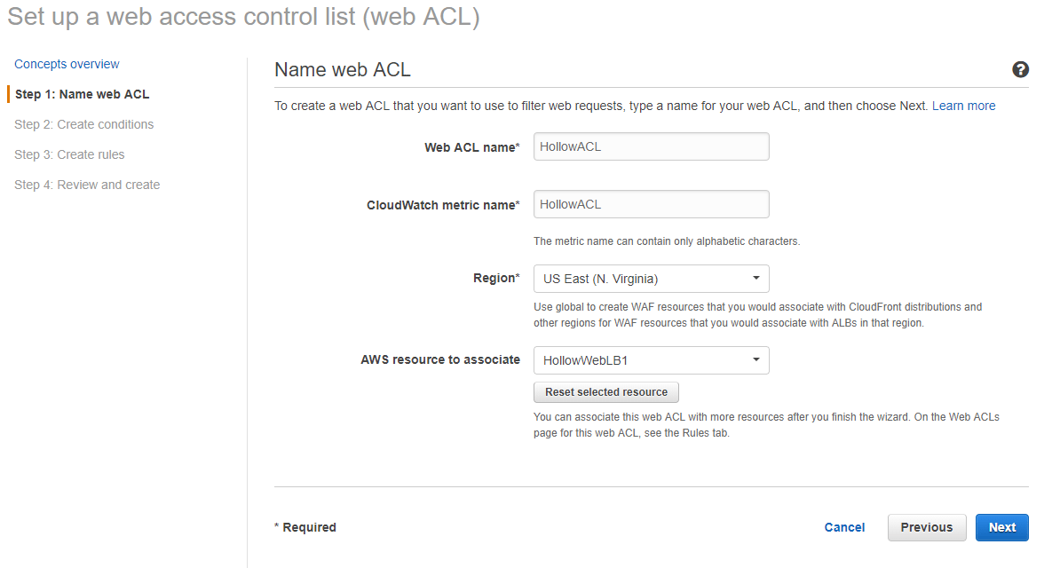
Task: Go to Step 3: Create rules
Action: pyautogui.click(x=69, y=155)
